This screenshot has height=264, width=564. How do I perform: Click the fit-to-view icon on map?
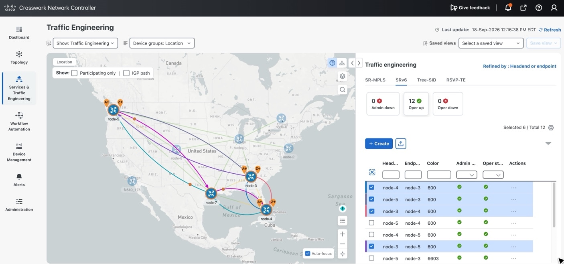click(x=342, y=254)
